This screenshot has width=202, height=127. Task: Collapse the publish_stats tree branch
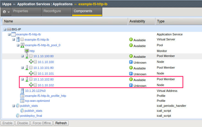(14, 106)
